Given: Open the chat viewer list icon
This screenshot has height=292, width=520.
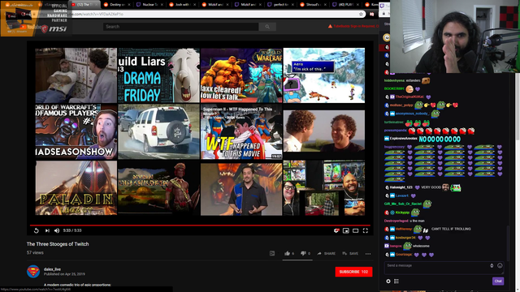Looking at the screenshot, I should (x=396, y=281).
